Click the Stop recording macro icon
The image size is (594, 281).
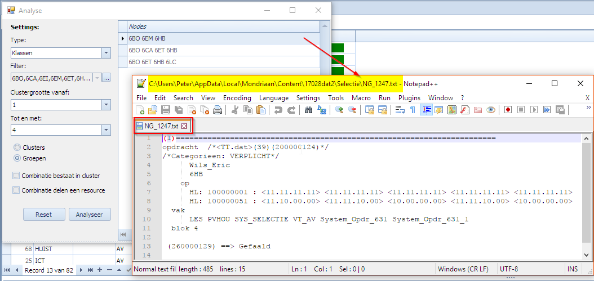521,110
